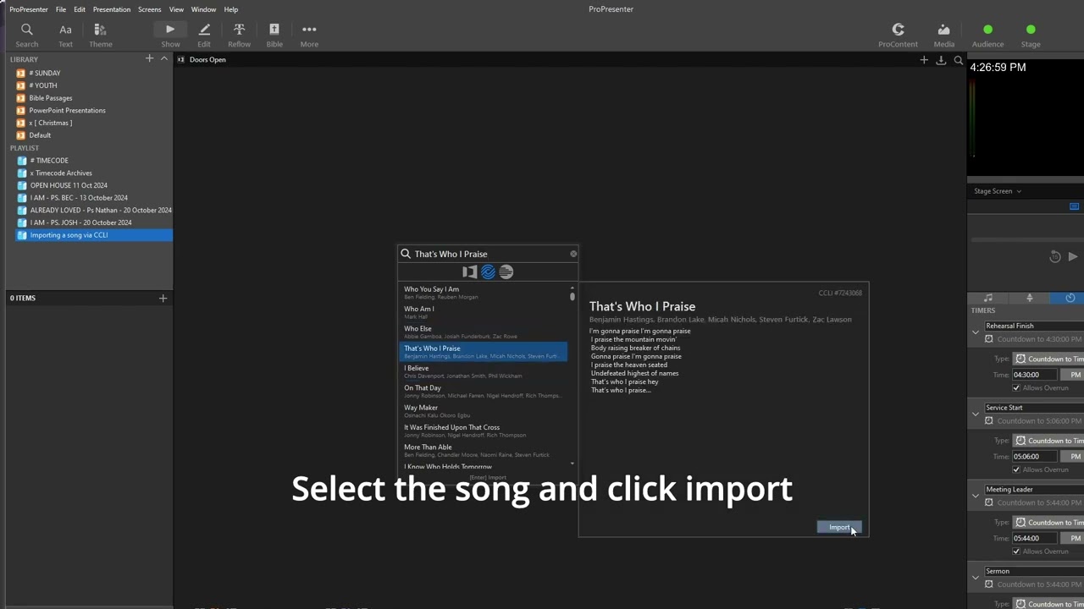This screenshot has width=1084, height=609.
Task: Collapse the Rehearsal Finish timer
Action: (976, 332)
